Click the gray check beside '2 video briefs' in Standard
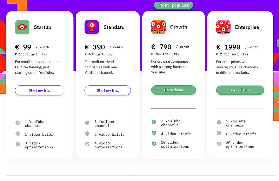This screenshot has height=181, width=279. [87, 134]
